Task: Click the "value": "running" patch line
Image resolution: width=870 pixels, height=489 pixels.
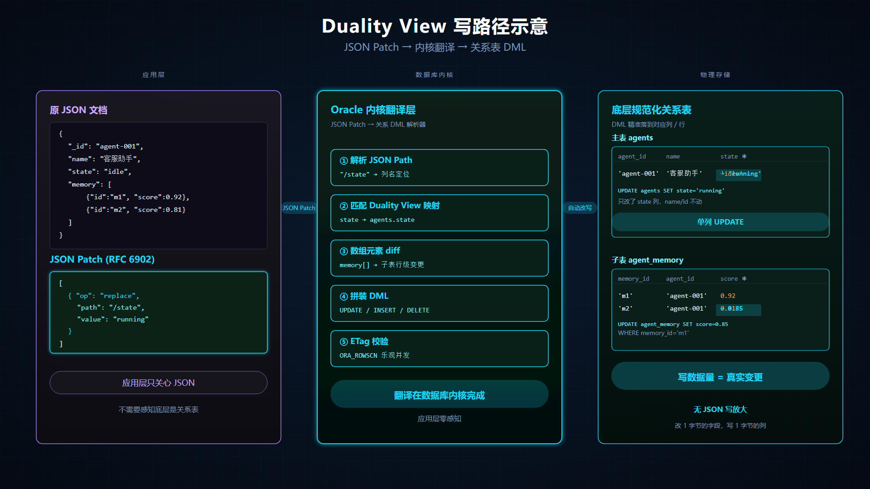Action: (x=113, y=319)
